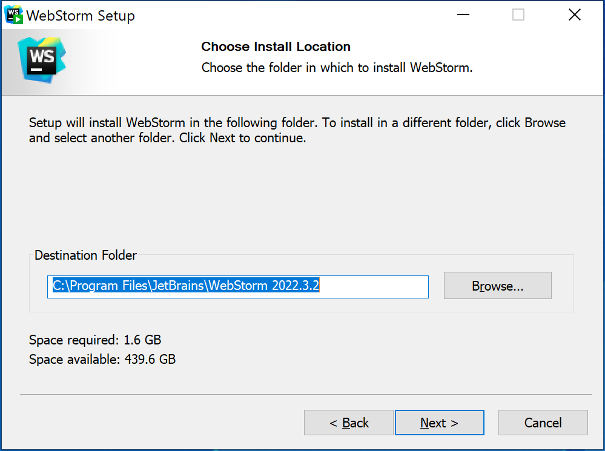The width and height of the screenshot is (605, 451).
Task: Click the Space available 439.6 GB text
Action: tap(102, 360)
